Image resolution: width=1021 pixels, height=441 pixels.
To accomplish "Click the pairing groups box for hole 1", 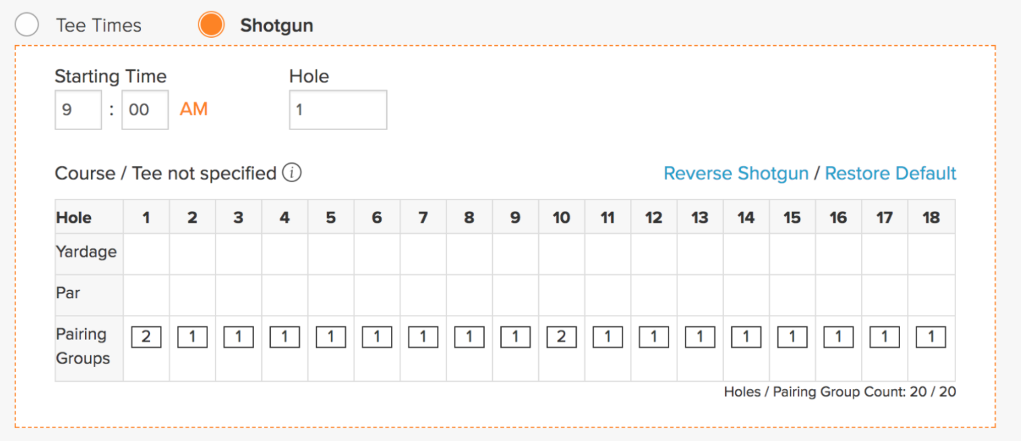I will (x=147, y=337).
